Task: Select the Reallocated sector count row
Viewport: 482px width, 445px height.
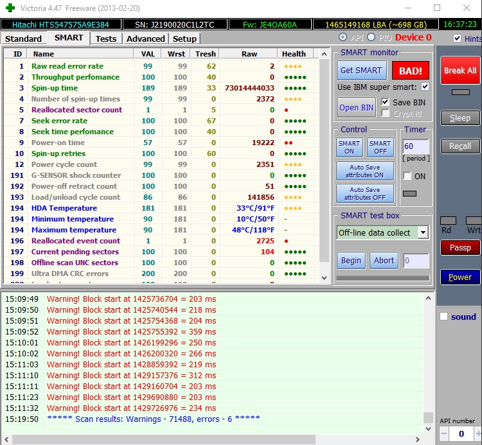Action: 160,110
